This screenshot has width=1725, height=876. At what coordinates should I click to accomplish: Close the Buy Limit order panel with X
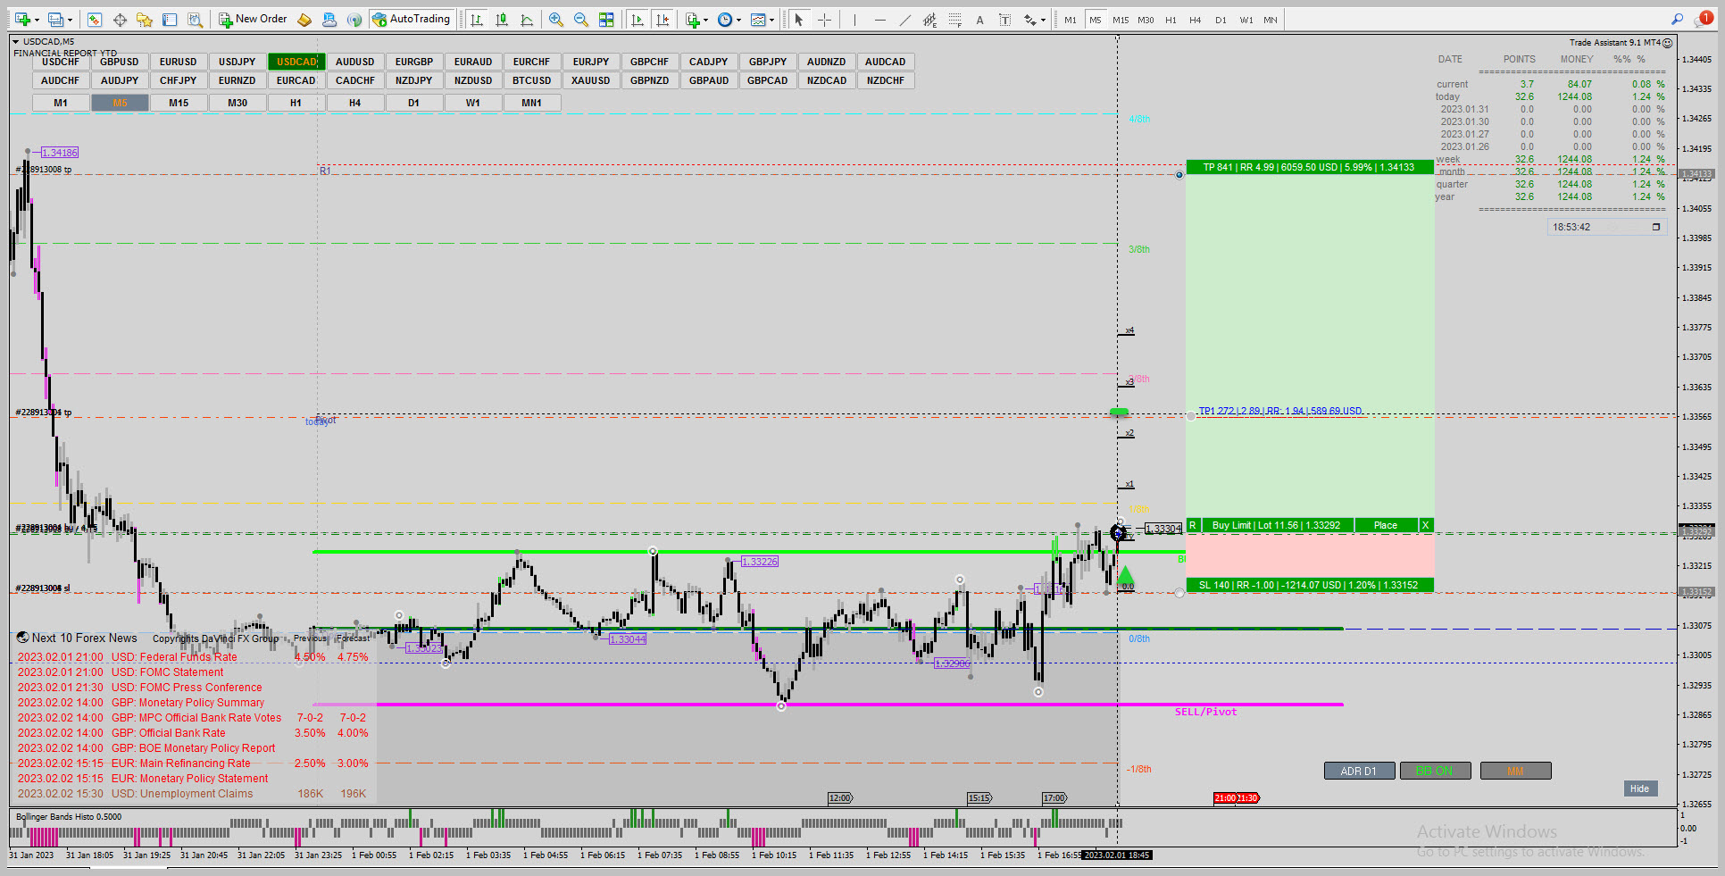pos(1426,525)
